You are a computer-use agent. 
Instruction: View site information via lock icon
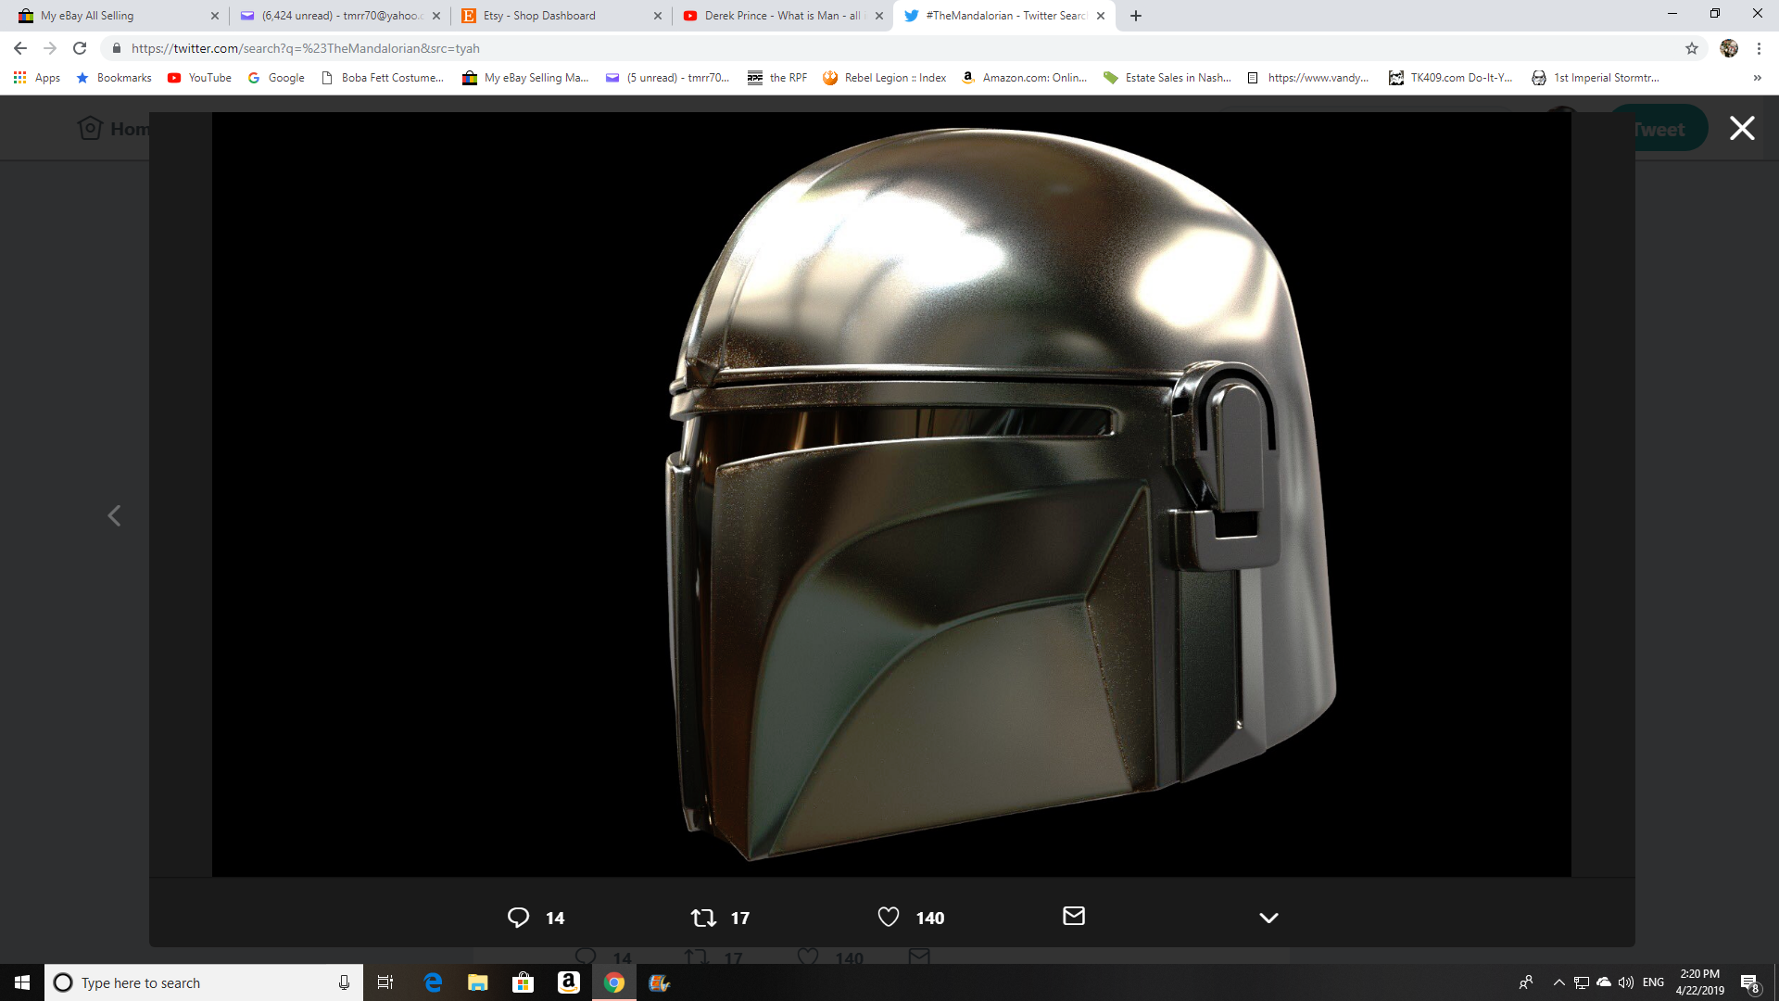coord(117,48)
